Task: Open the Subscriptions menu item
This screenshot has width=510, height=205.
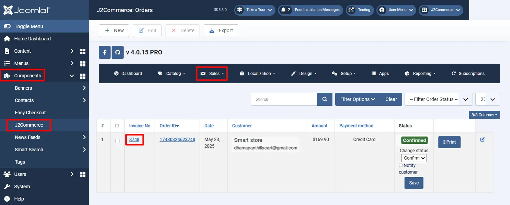Action: [468, 74]
